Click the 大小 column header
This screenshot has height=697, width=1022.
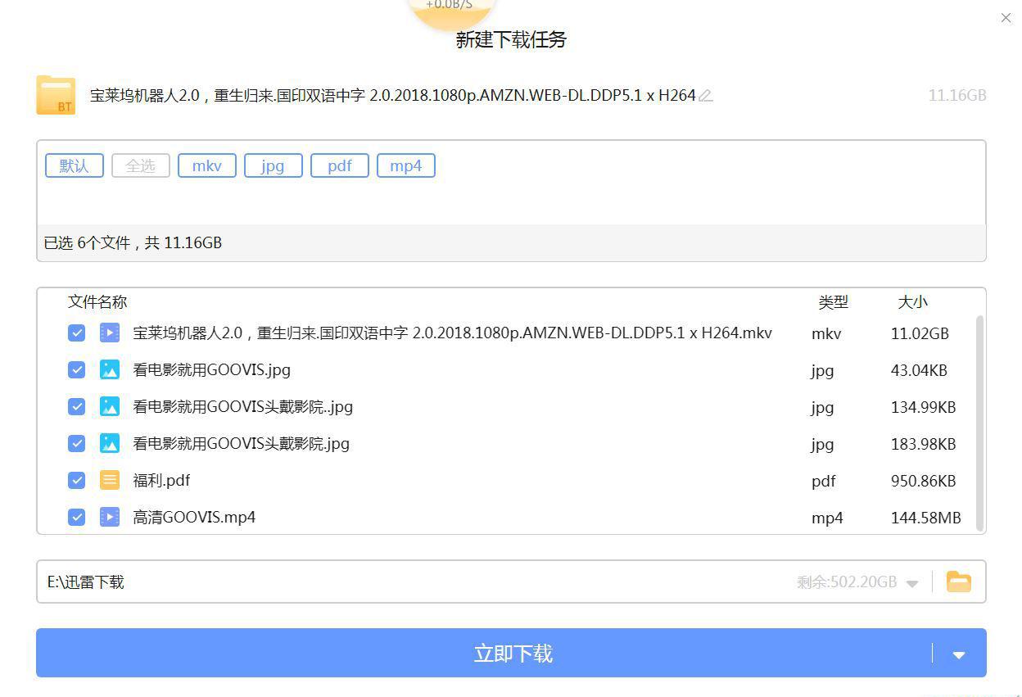(x=912, y=302)
